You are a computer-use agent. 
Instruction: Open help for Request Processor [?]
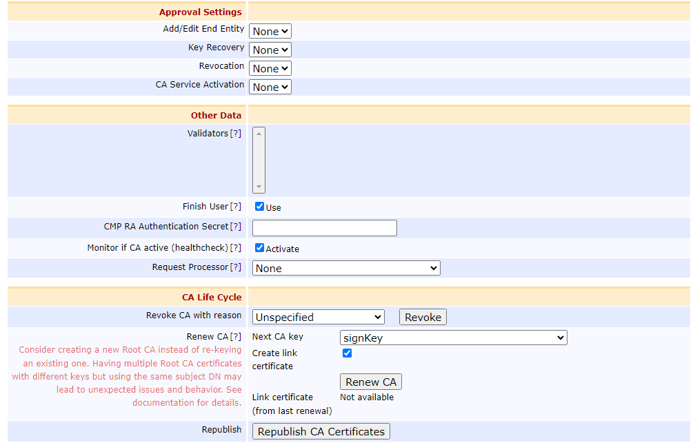pos(236,267)
